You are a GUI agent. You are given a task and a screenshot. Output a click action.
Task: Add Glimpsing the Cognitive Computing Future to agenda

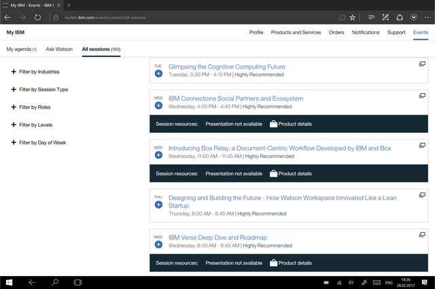pyautogui.click(x=158, y=75)
